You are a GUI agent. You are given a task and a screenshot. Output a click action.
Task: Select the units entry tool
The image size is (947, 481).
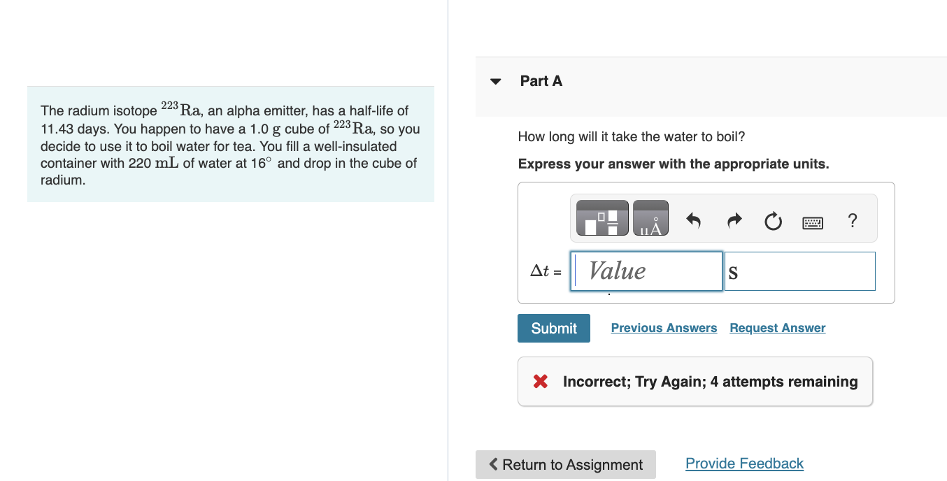(650, 217)
